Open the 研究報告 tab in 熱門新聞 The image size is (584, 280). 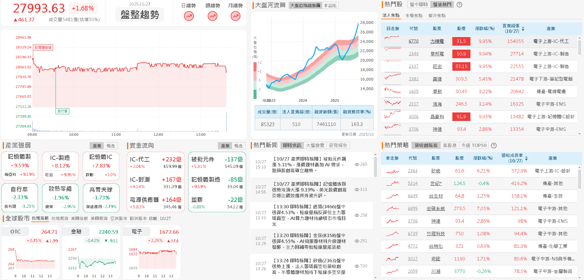[x=338, y=145]
